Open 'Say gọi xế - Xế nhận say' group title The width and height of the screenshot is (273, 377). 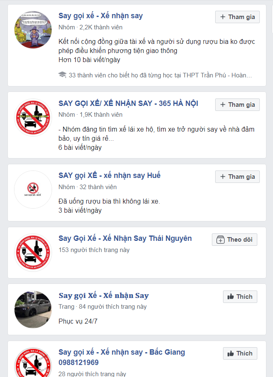(x=100, y=16)
